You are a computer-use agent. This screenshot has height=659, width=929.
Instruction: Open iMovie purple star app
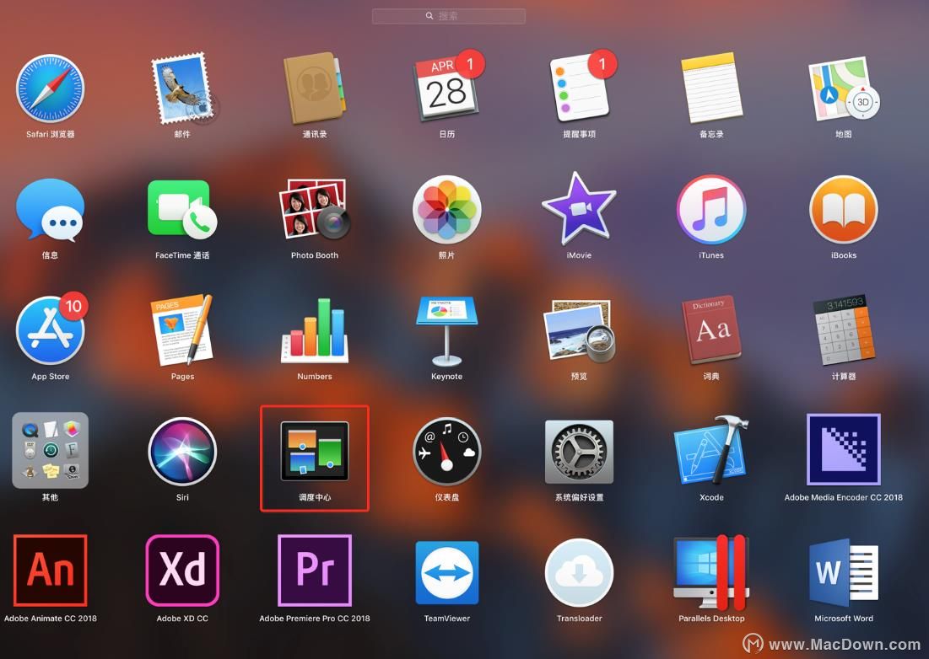click(579, 209)
